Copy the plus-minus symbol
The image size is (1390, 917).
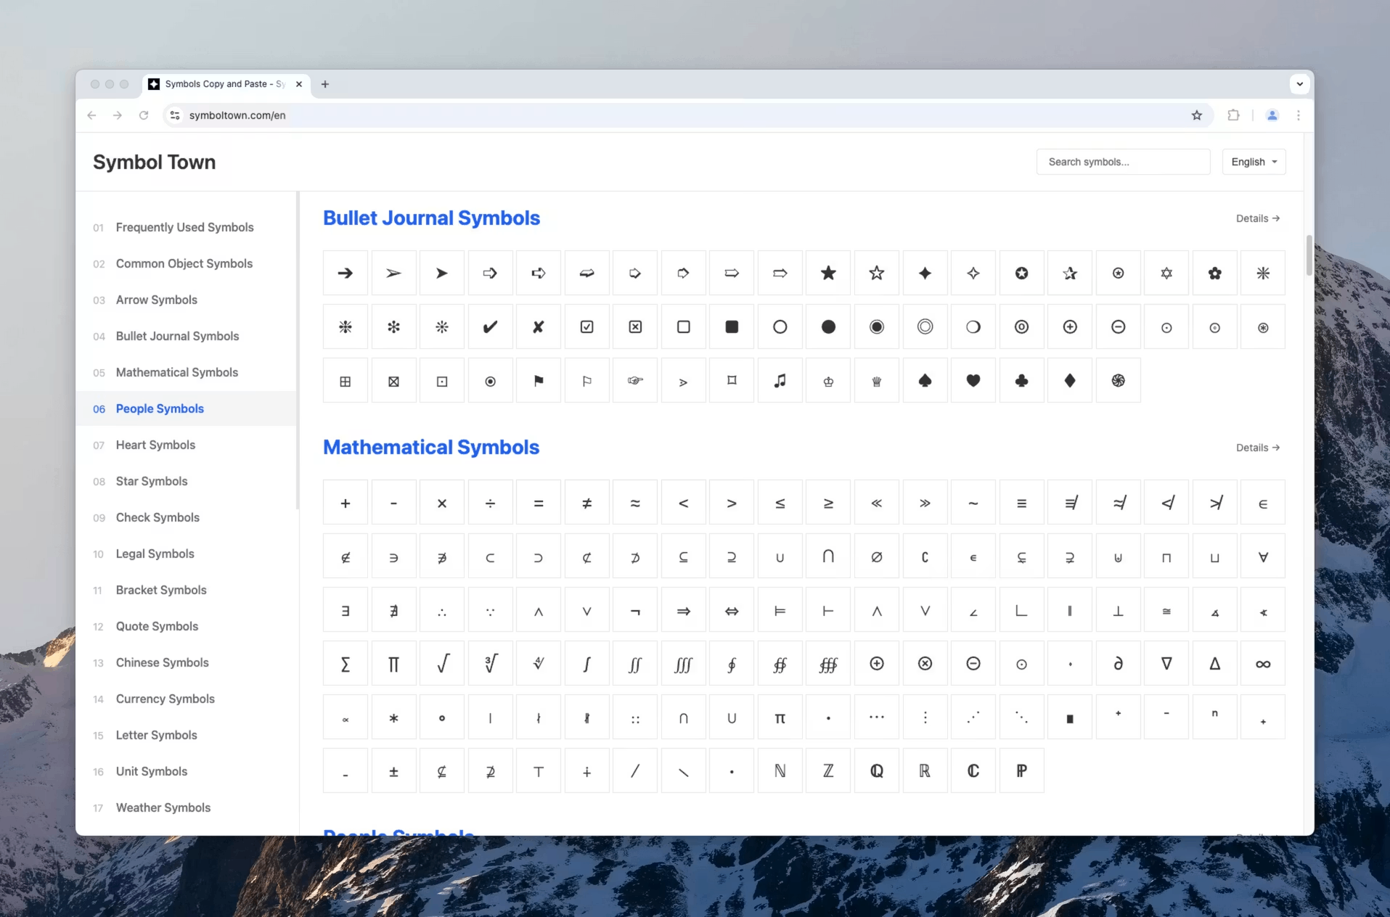click(393, 770)
